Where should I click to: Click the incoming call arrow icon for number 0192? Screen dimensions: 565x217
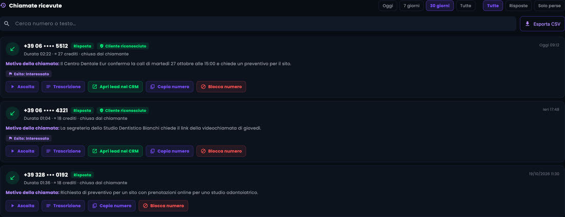point(13,178)
